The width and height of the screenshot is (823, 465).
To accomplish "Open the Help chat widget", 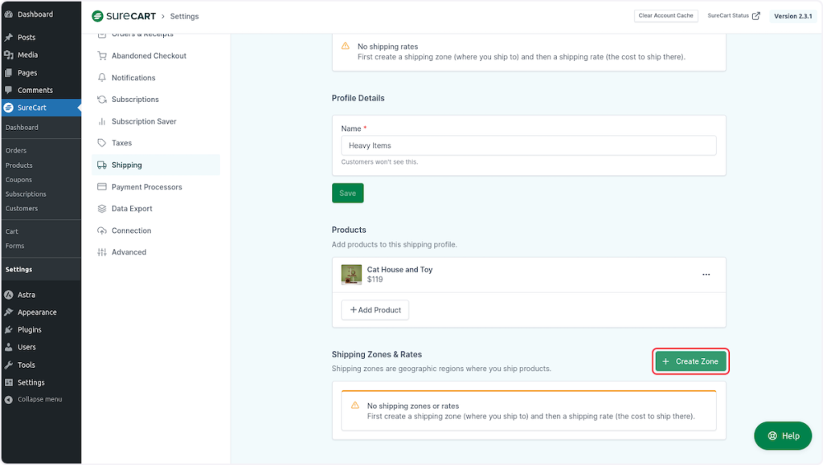I will pyautogui.click(x=783, y=435).
